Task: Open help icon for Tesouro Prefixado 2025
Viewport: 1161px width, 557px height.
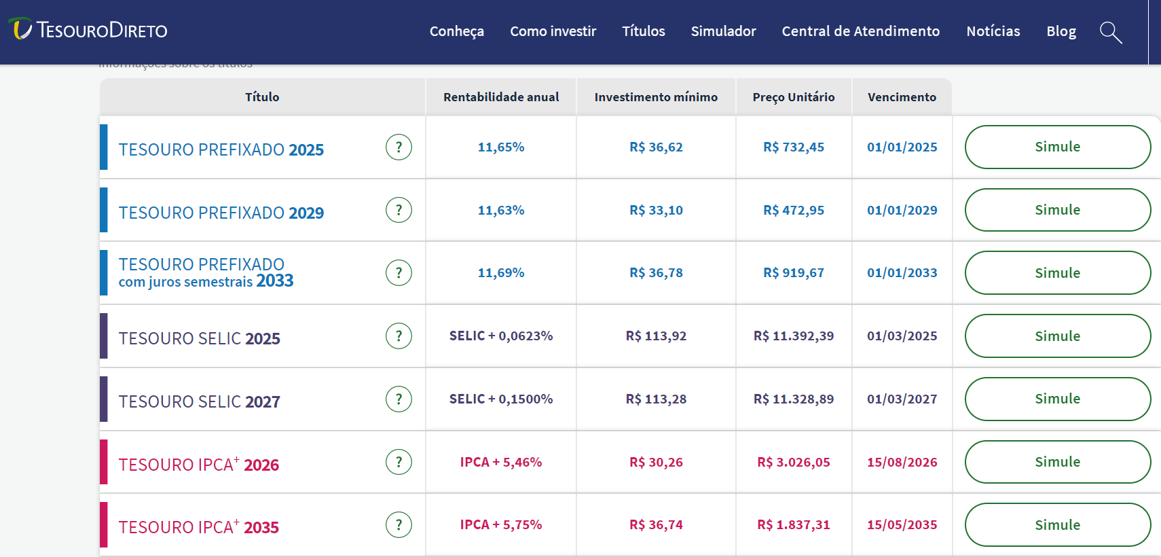Action: pyautogui.click(x=399, y=147)
